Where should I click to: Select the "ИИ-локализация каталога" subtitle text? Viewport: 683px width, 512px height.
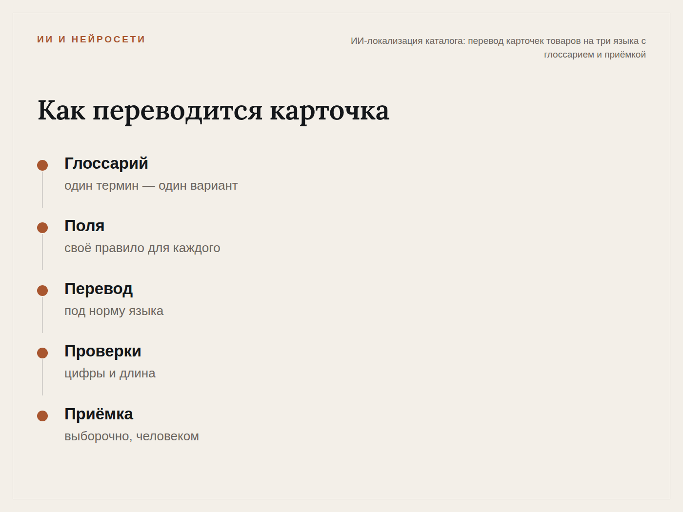pyautogui.click(x=498, y=48)
